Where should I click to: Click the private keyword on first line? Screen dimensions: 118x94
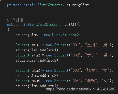14,5
